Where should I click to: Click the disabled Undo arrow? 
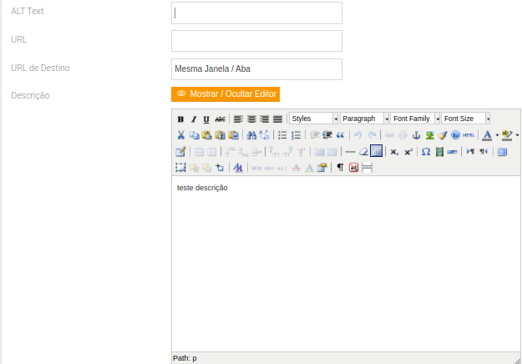357,135
